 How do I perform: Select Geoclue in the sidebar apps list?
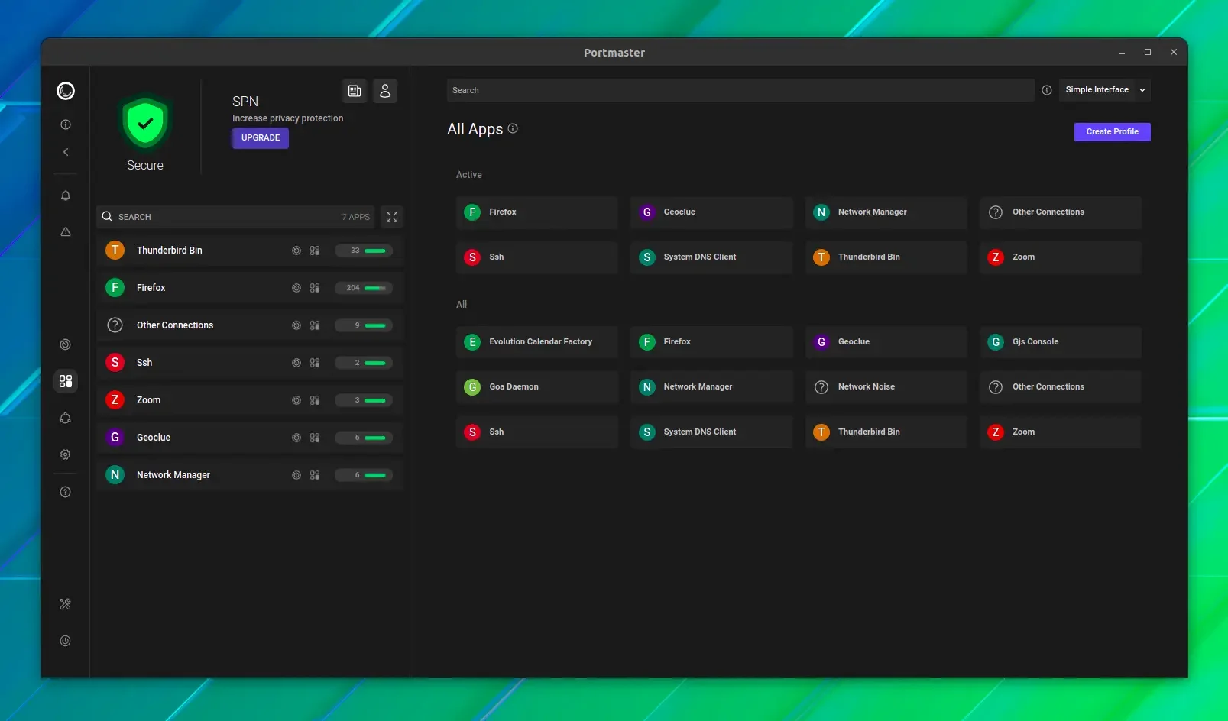pyautogui.click(x=250, y=438)
